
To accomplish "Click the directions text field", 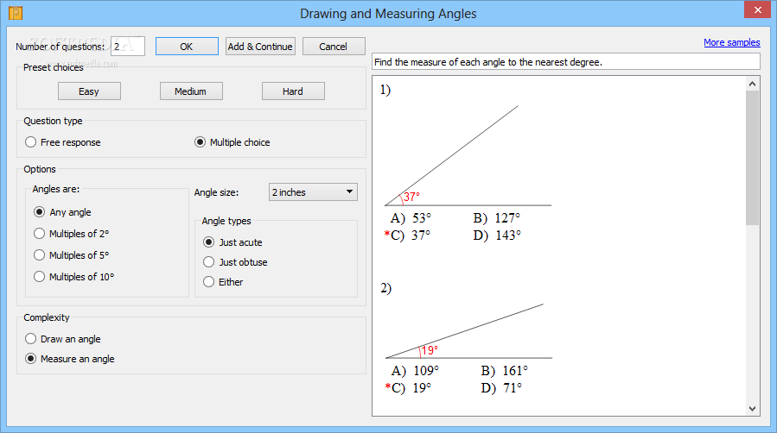I will click(x=566, y=62).
